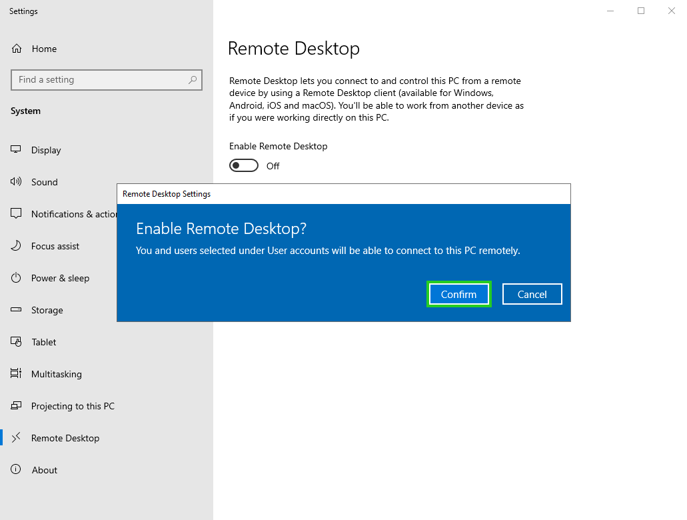
Task: Maximize the Settings window
Action: (x=641, y=11)
